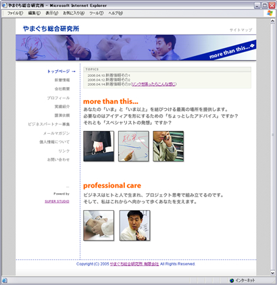Click the やまぐち総合研究所 site logo

click(51, 28)
